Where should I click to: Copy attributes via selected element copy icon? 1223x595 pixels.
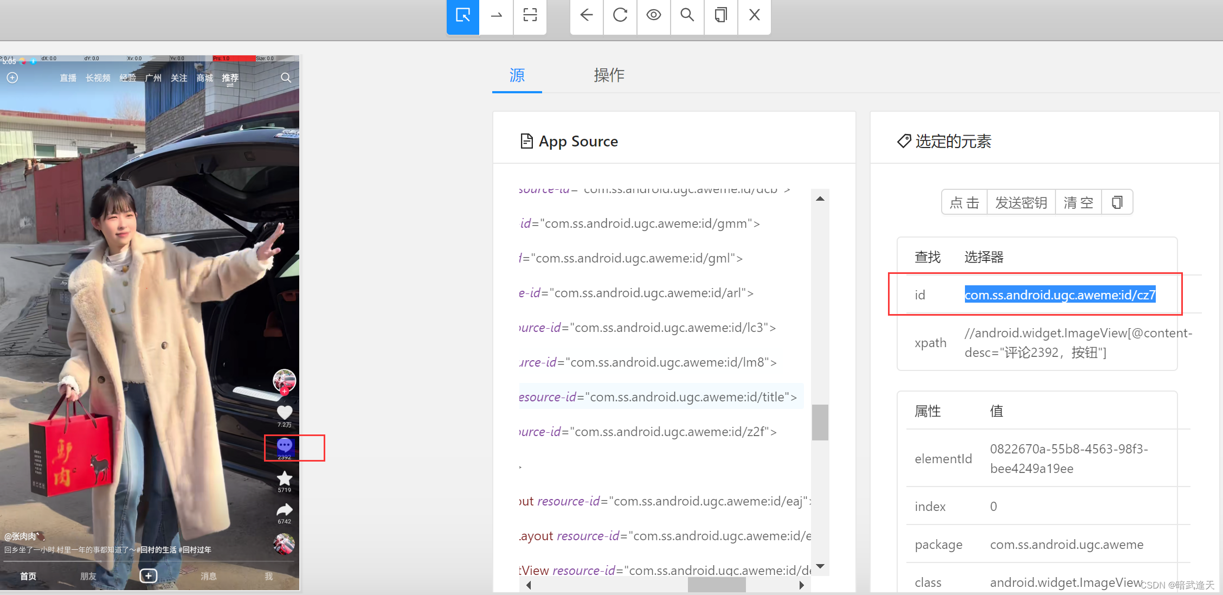1117,203
